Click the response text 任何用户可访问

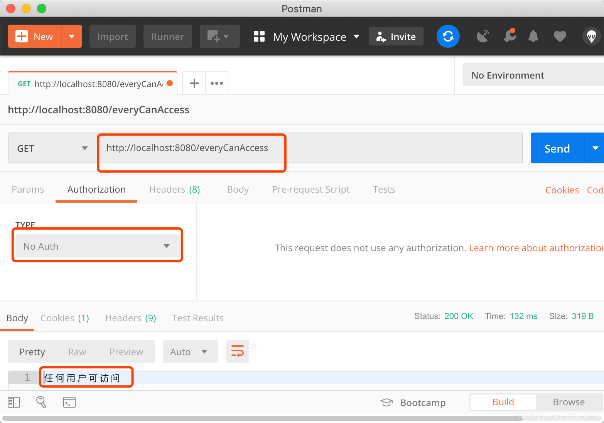point(83,378)
